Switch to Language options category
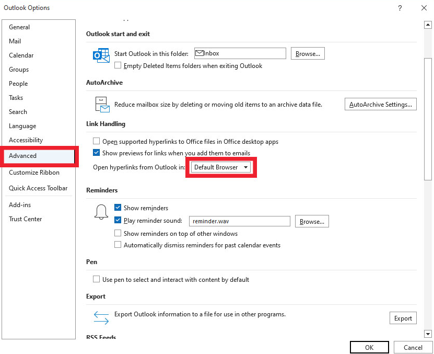Screen dimensions: 434x354 click(x=39, y=126)
